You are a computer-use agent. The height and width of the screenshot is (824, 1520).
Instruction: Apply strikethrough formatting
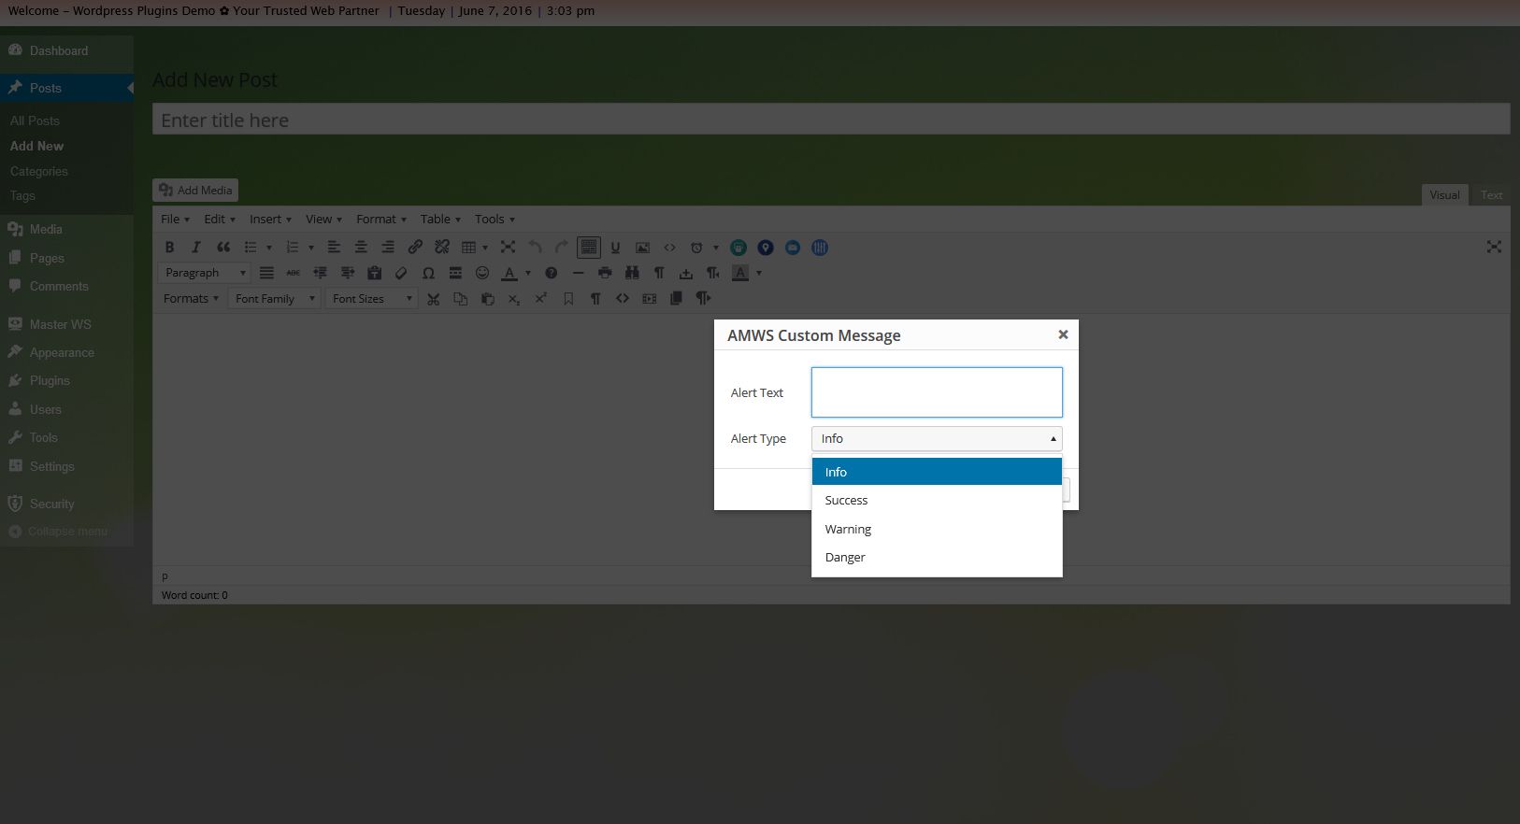point(294,273)
